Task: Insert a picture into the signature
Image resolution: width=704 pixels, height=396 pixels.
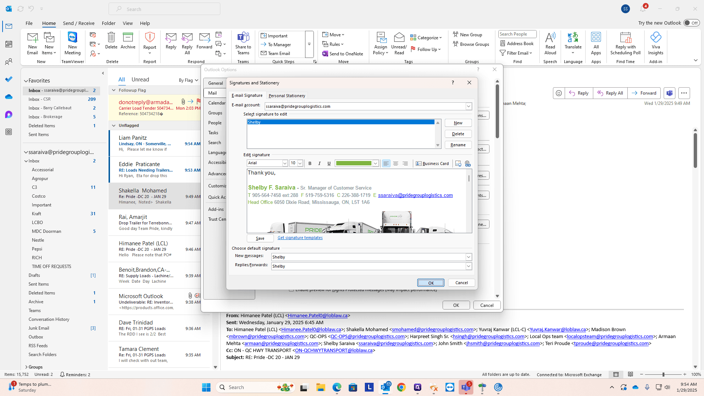Action: tap(458, 164)
